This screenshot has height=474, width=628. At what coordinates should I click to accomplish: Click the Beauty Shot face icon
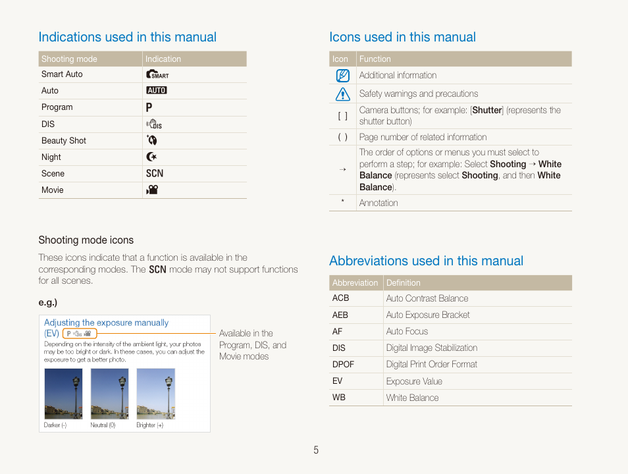click(x=151, y=140)
